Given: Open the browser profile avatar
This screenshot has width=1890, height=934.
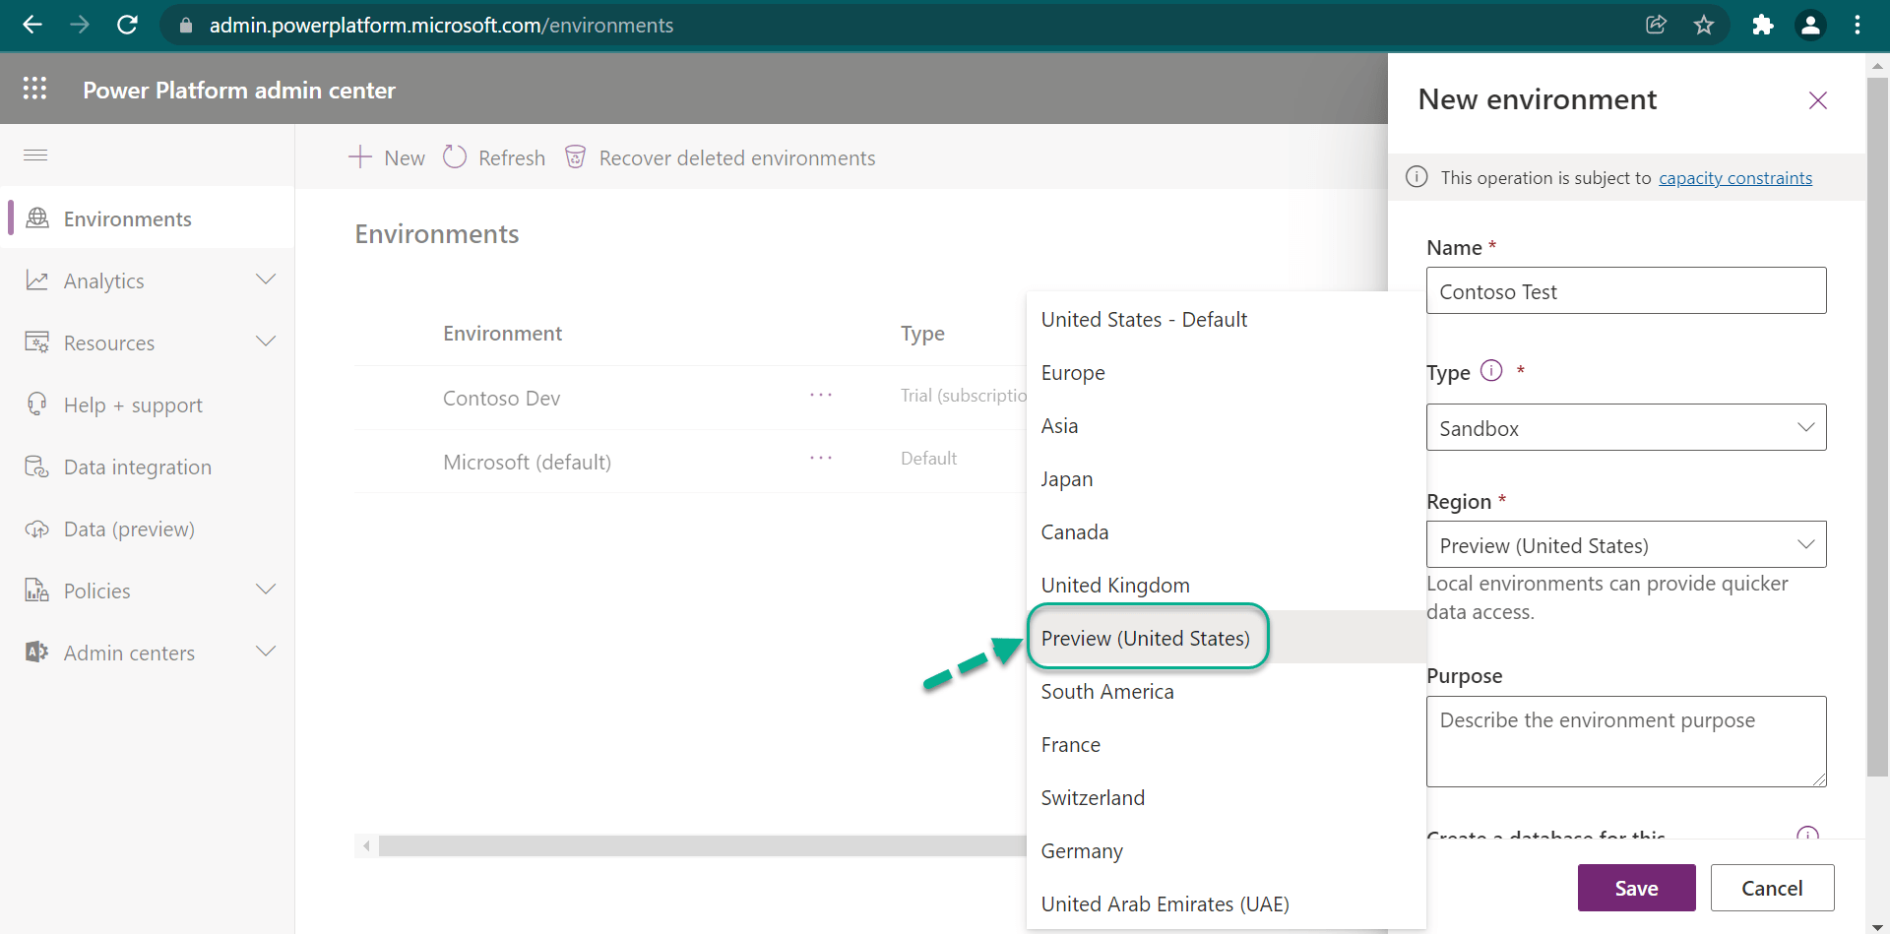Looking at the screenshot, I should tap(1810, 25).
